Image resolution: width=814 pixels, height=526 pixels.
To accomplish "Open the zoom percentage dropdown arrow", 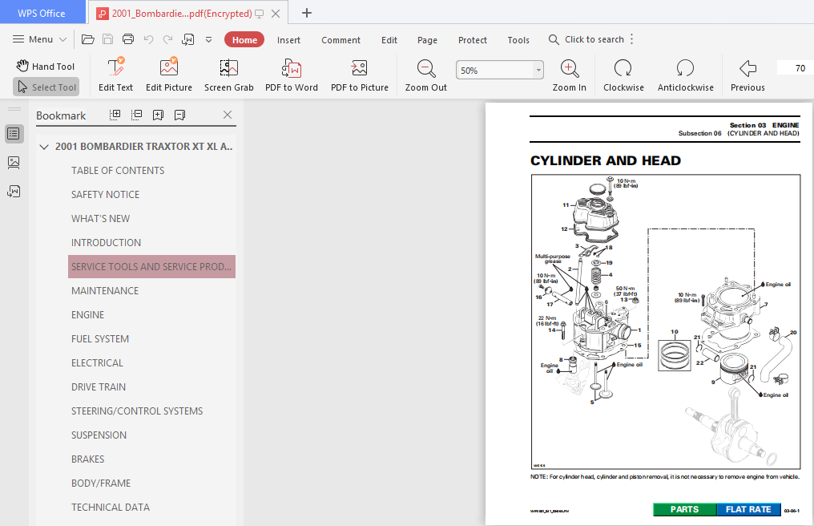I will pyautogui.click(x=538, y=71).
